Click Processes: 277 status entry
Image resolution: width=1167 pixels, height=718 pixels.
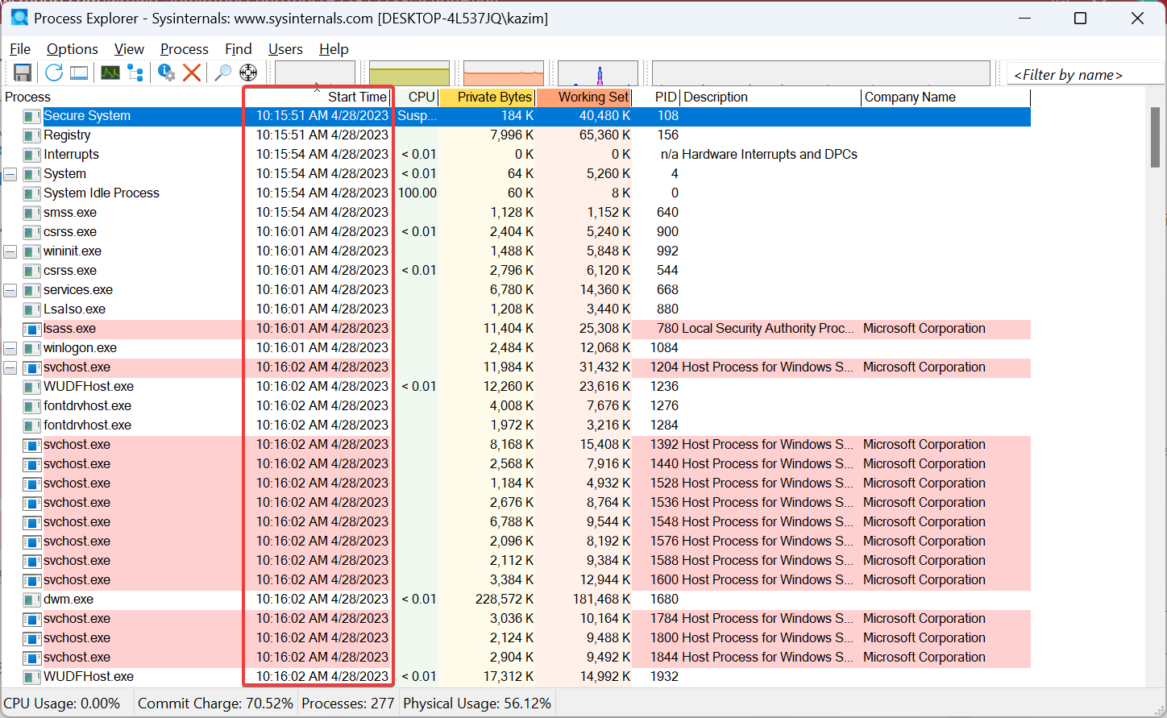click(348, 703)
